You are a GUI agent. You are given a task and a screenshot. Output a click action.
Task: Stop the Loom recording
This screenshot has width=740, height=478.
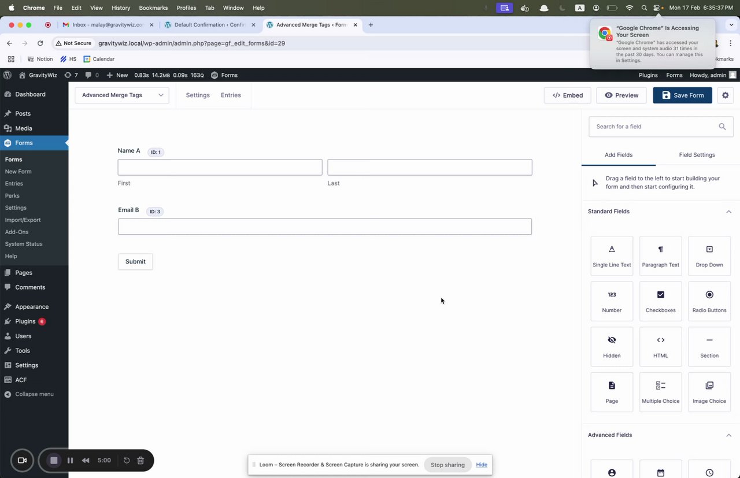click(54, 461)
